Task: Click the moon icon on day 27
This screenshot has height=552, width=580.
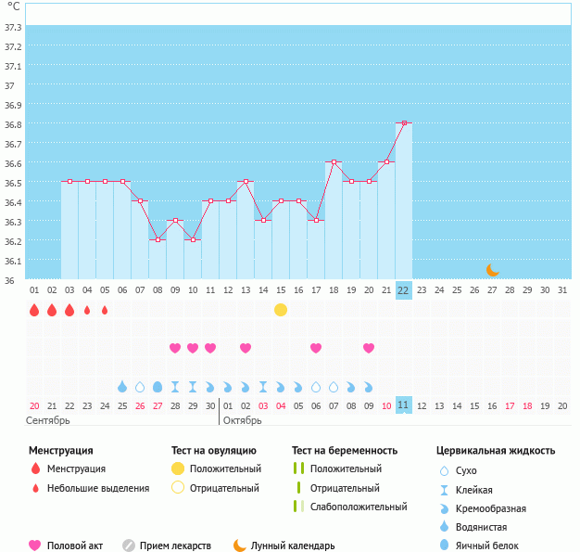Action: [493, 270]
